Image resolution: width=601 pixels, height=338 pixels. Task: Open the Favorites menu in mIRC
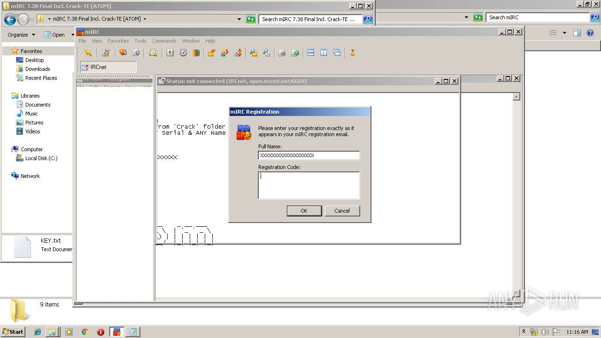118,41
